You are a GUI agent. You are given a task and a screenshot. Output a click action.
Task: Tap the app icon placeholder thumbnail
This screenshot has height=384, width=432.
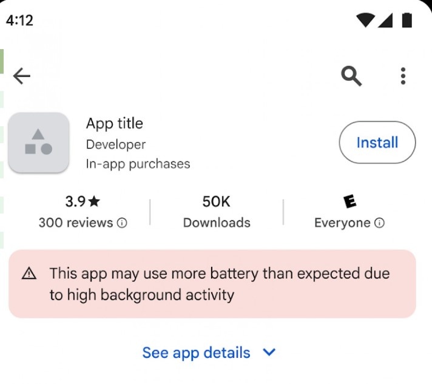click(39, 143)
